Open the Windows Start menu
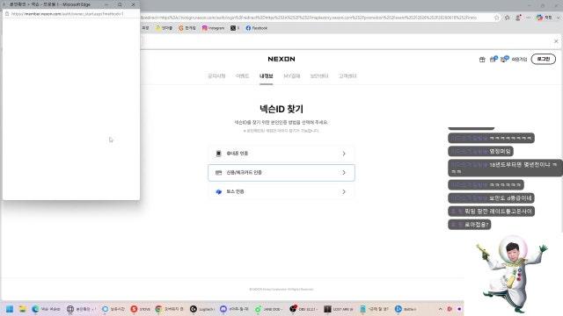The height and width of the screenshot is (316, 563). pos(10,309)
